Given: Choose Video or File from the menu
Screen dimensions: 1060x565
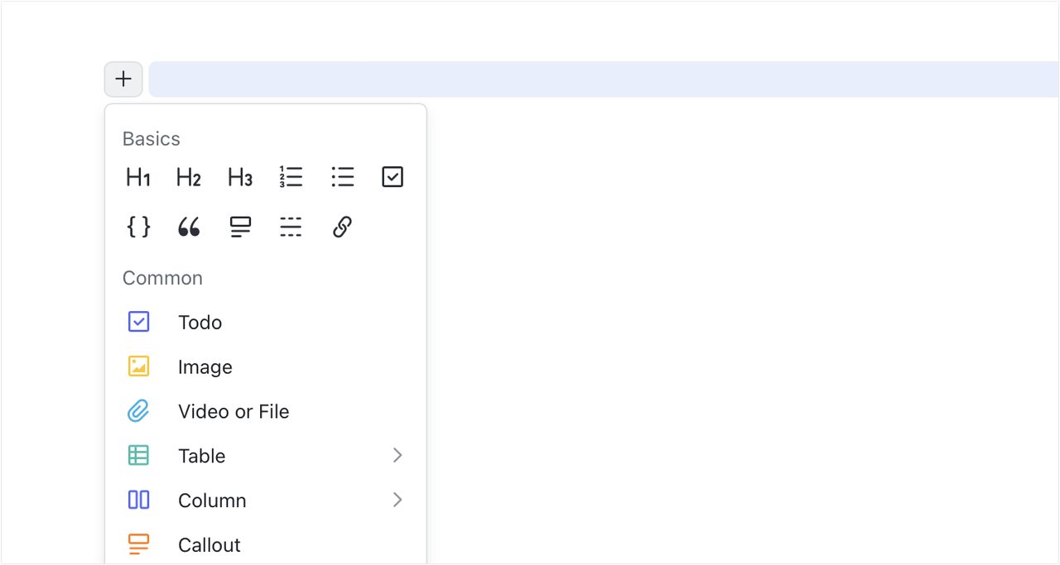Looking at the screenshot, I should [233, 411].
